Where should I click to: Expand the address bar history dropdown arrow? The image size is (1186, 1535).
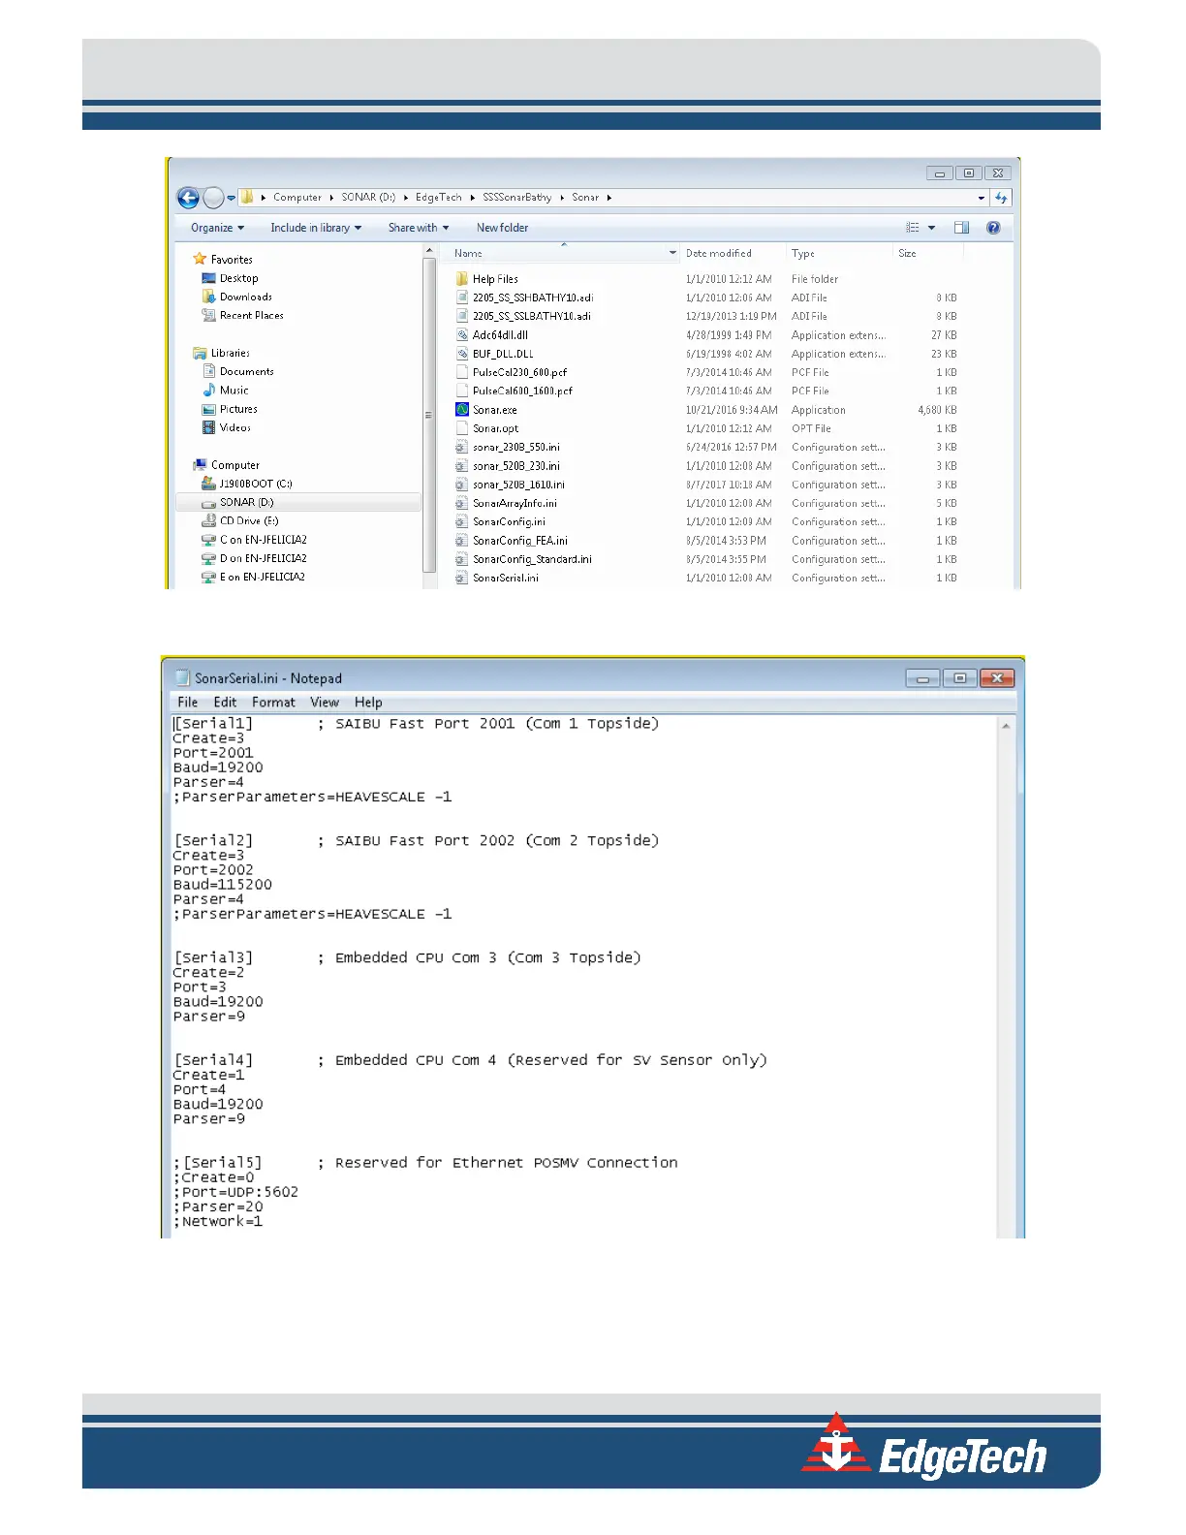coord(981,198)
